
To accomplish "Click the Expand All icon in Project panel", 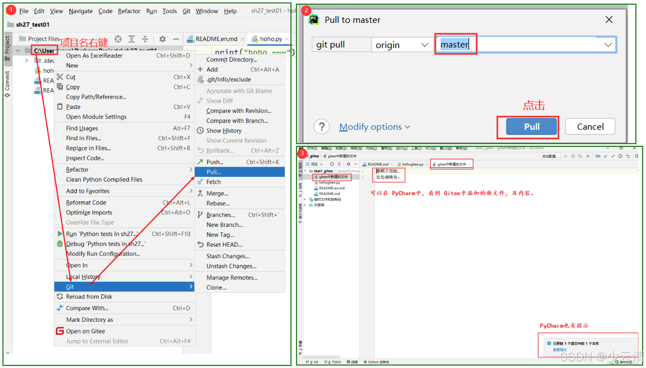I will pos(132,39).
